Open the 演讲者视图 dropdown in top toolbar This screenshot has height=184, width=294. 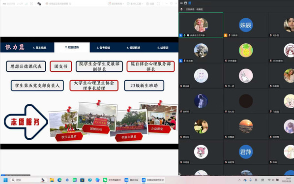coord(116,3)
